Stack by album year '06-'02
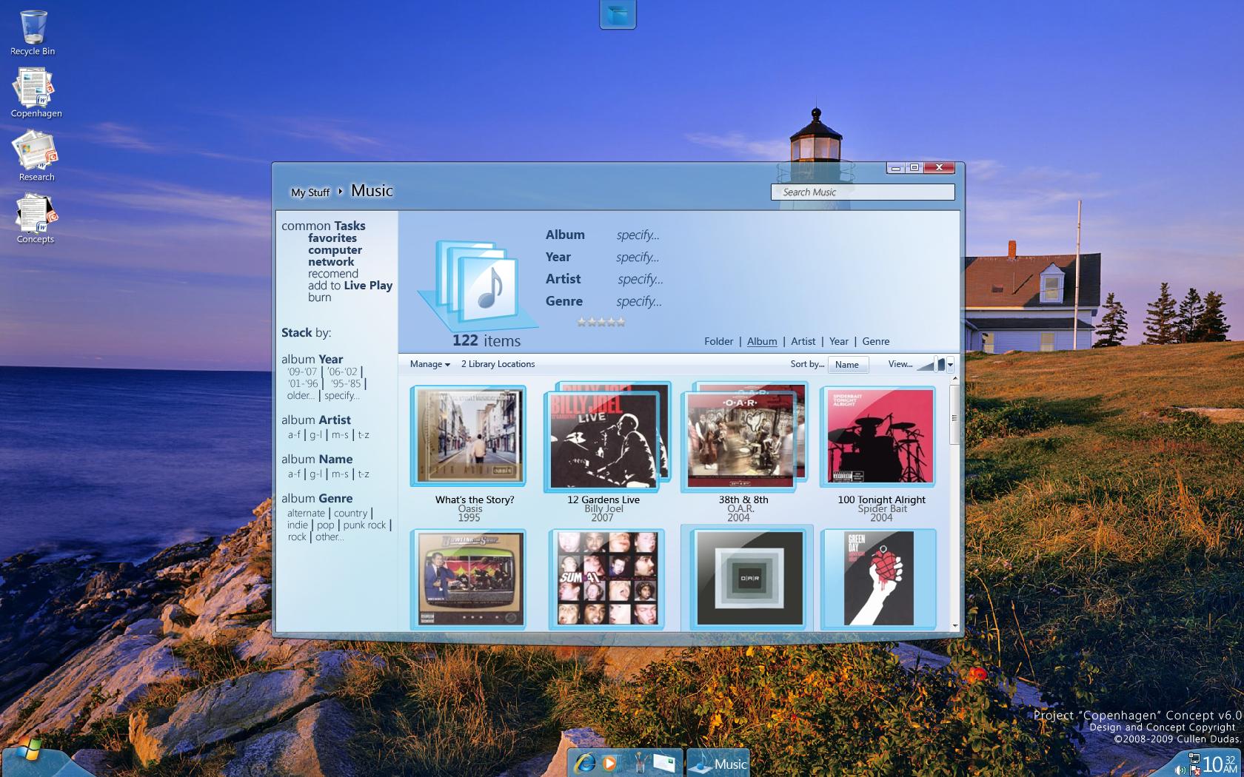 click(343, 372)
